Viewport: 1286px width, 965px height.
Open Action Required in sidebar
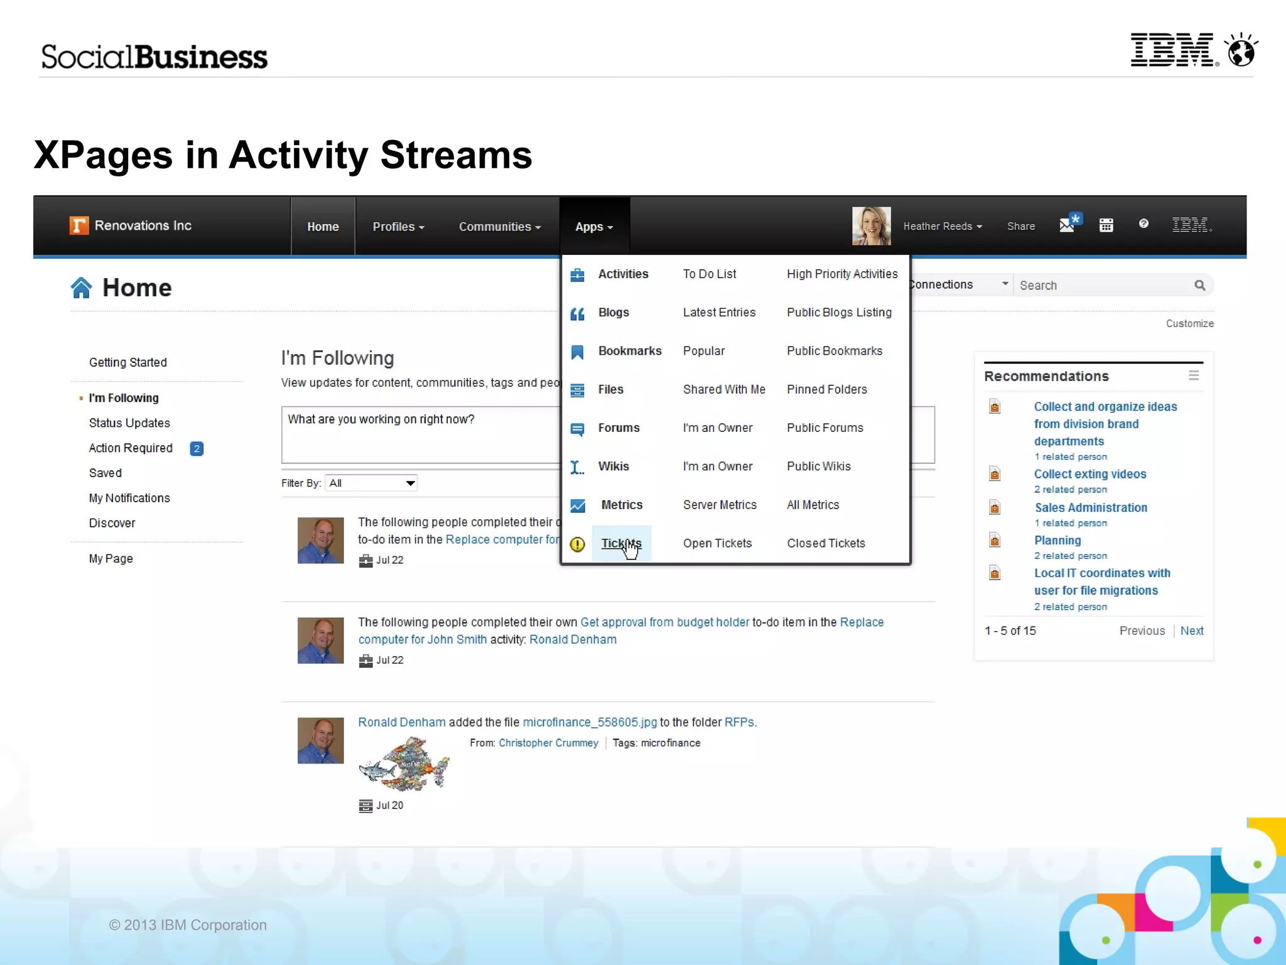[131, 448]
